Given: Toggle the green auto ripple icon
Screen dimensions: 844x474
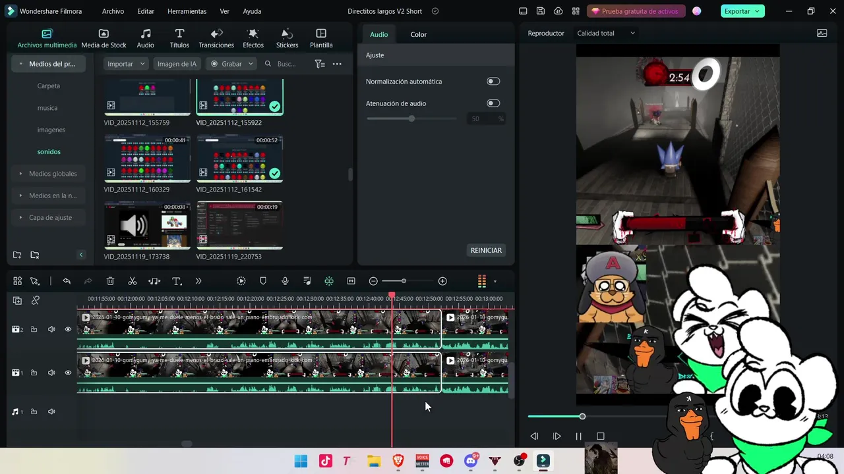Looking at the screenshot, I should [329, 281].
